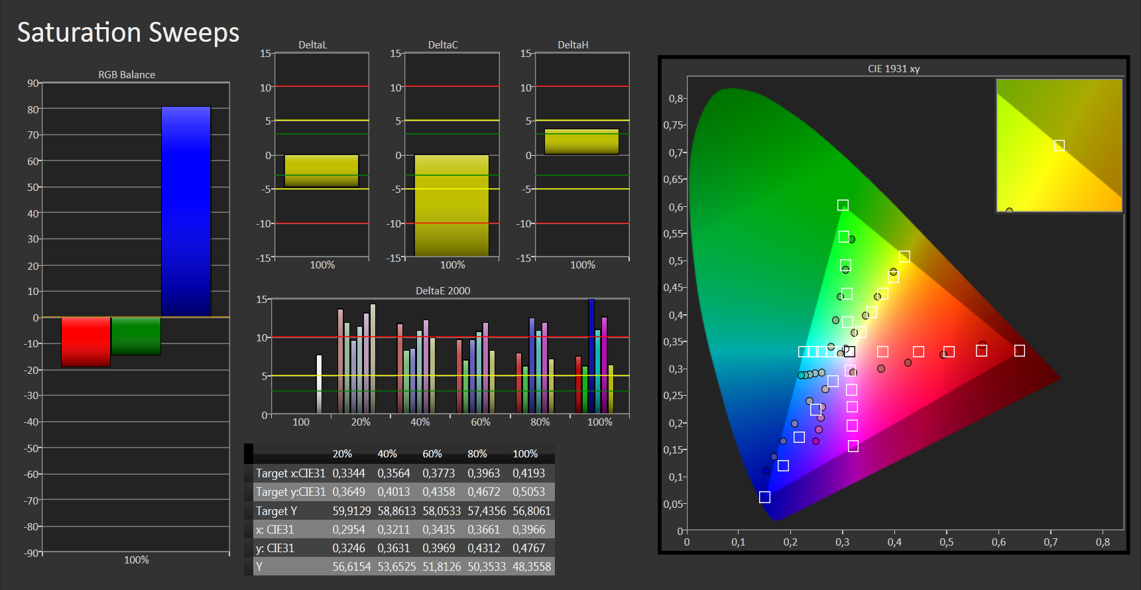Viewport: 1141px width, 590px height.
Task: Click the measured Y value 53,6525
Action: tap(396, 567)
